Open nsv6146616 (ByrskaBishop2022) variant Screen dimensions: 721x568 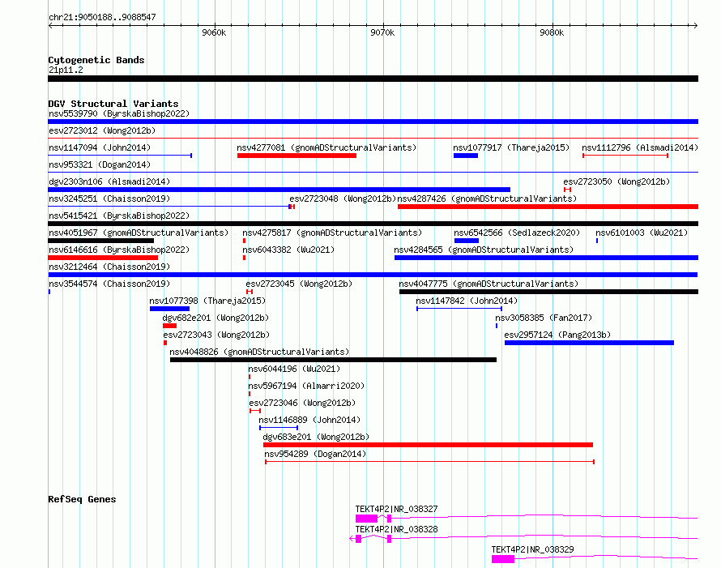(119, 250)
